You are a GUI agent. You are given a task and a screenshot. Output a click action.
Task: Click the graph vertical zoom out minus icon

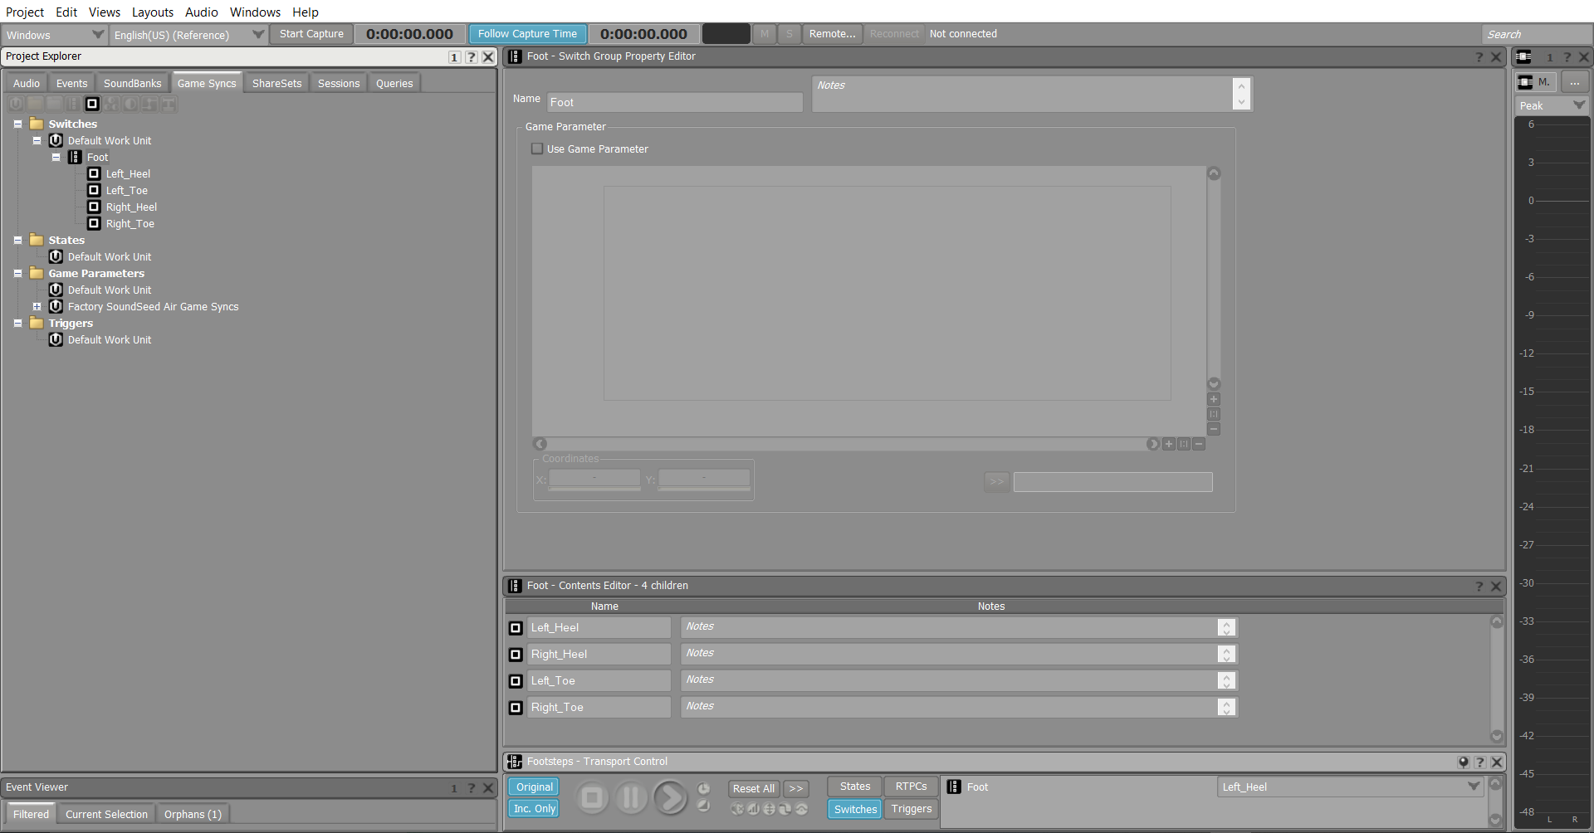[x=1214, y=429]
